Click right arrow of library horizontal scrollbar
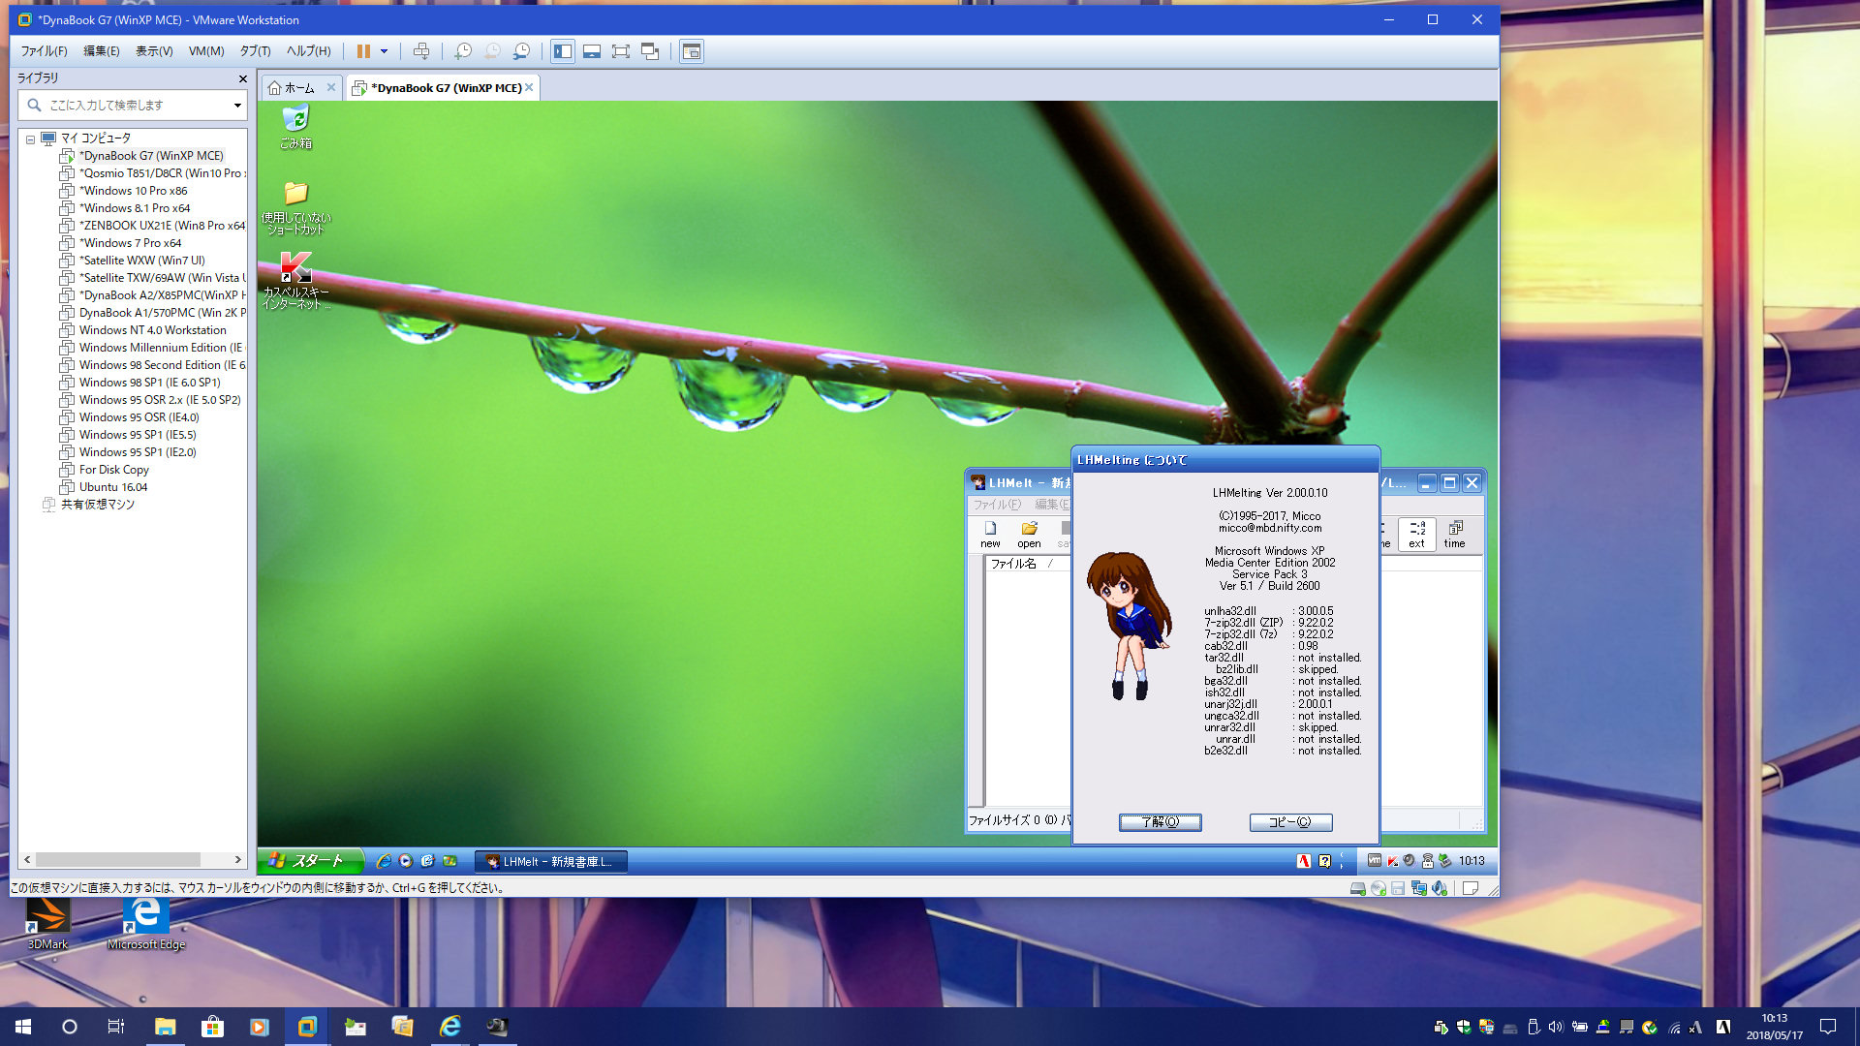1860x1046 pixels. [238, 859]
